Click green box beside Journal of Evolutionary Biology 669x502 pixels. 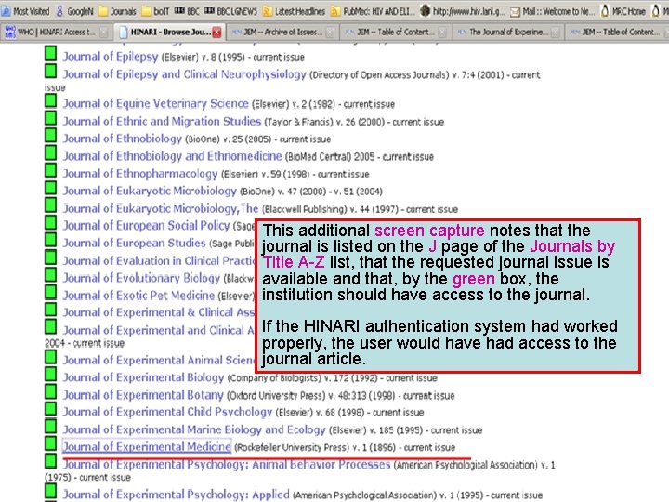tap(51, 274)
